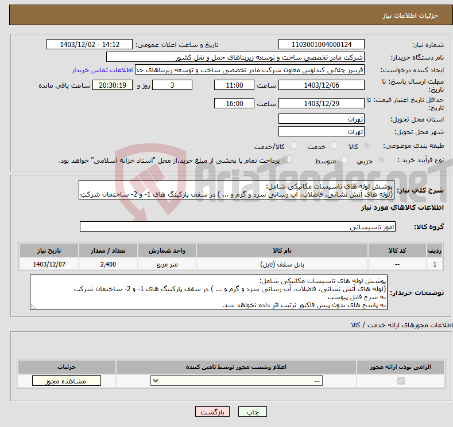Click the الزامی بودن ارائه مجوز header
This screenshot has height=427, width=453.
coord(400,367)
